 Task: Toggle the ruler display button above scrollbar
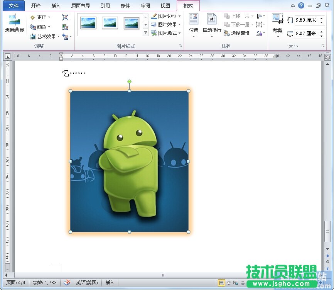click(327, 57)
